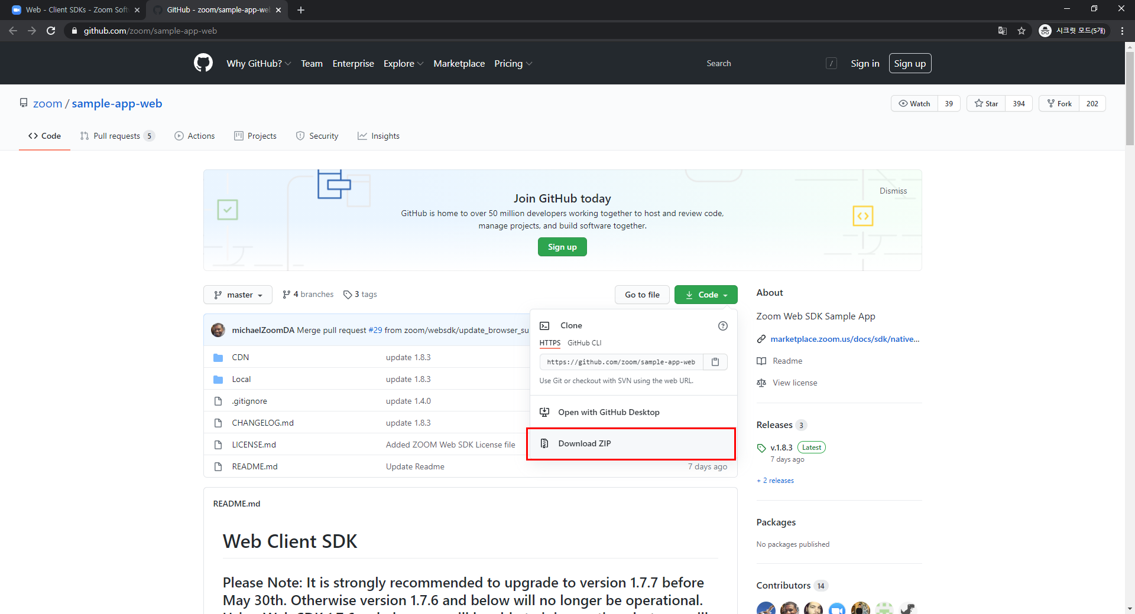Image resolution: width=1135 pixels, height=614 pixels.
Task: Click the browser forward arrow
Action: pos(32,31)
